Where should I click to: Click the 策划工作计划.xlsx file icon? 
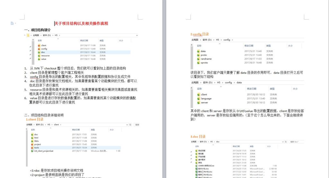197,172
